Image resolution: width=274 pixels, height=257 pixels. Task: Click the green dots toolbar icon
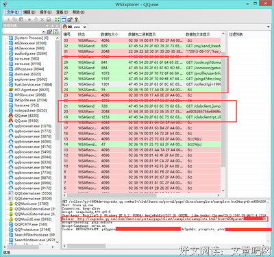[57, 20]
